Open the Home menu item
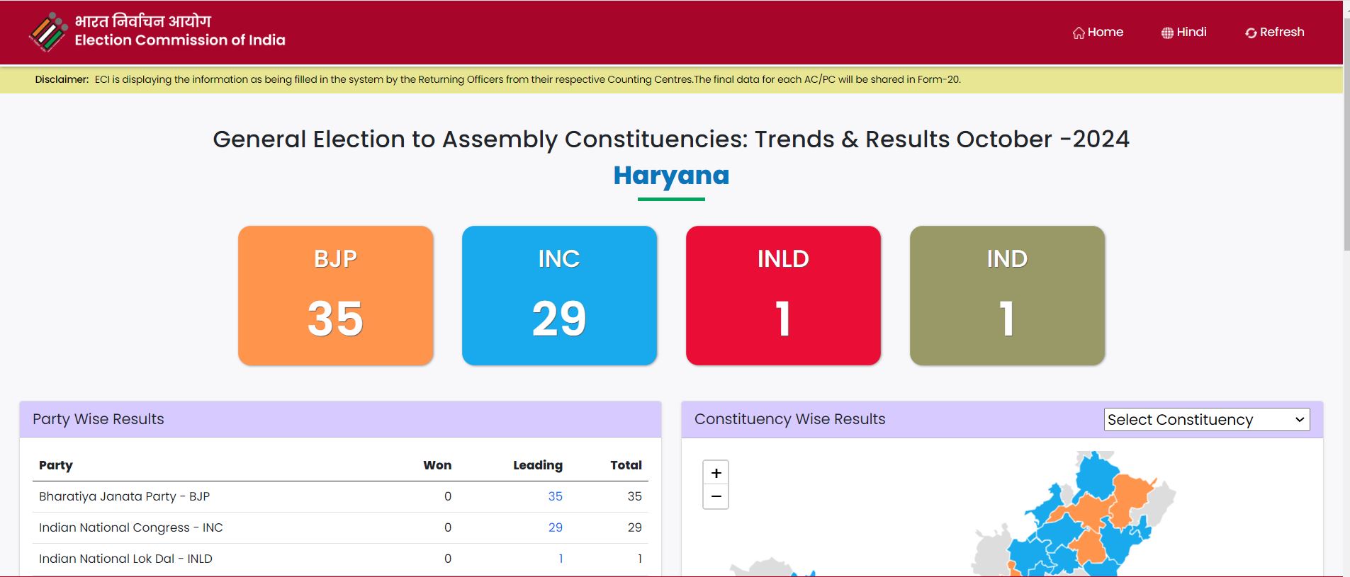 (1105, 33)
